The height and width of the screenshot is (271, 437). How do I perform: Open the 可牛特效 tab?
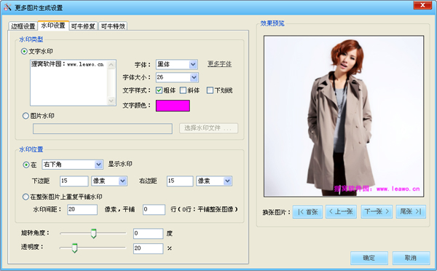113,26
